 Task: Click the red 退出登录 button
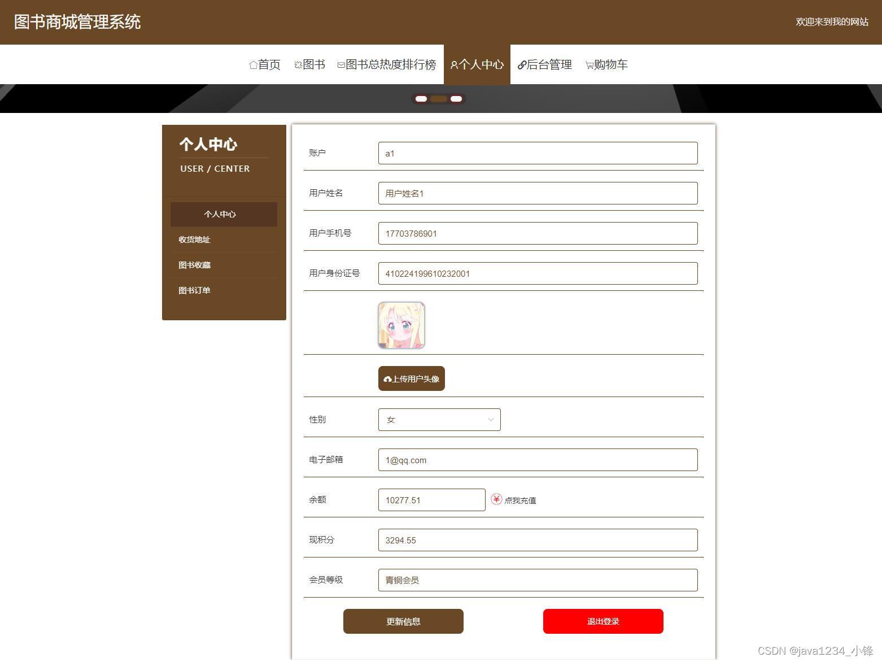(602, 621)
